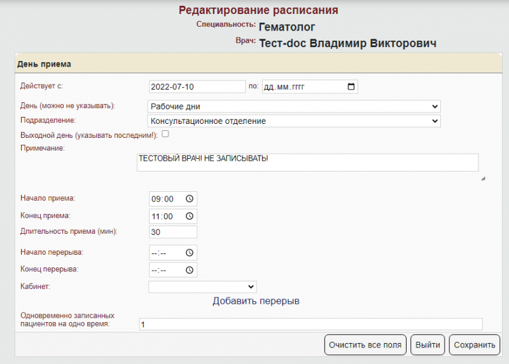
Task: Focus the Действует с start date field
Action: pos(197,86)
